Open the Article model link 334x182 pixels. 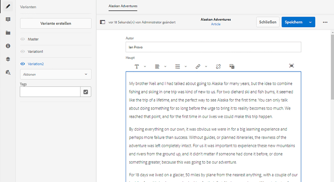click(216, 24)
